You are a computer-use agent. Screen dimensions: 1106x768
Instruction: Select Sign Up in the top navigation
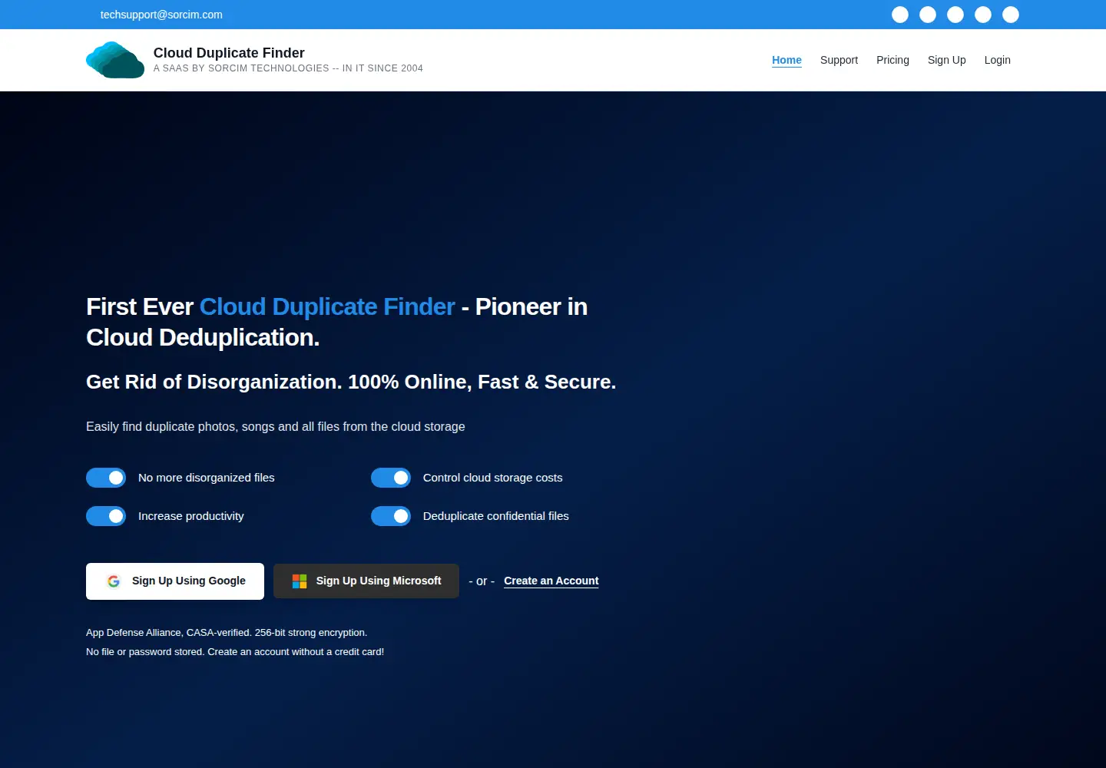946,60
